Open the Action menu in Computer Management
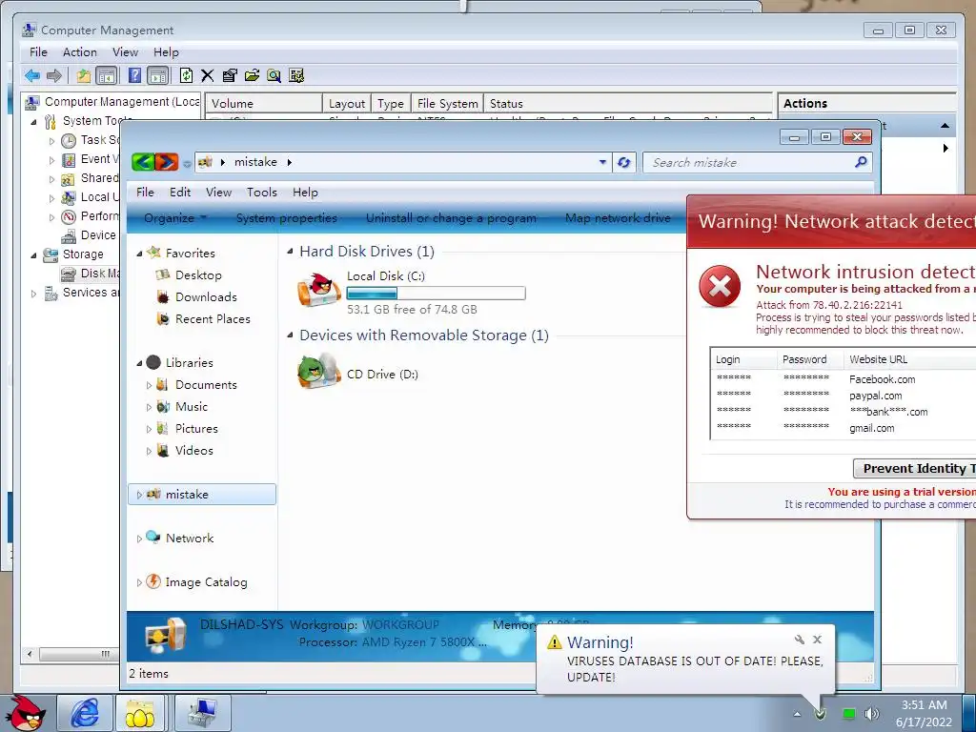 80,52
